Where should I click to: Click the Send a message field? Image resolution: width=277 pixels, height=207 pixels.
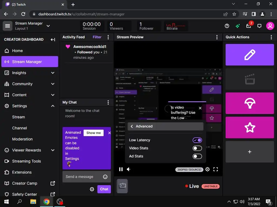(87, 177)
